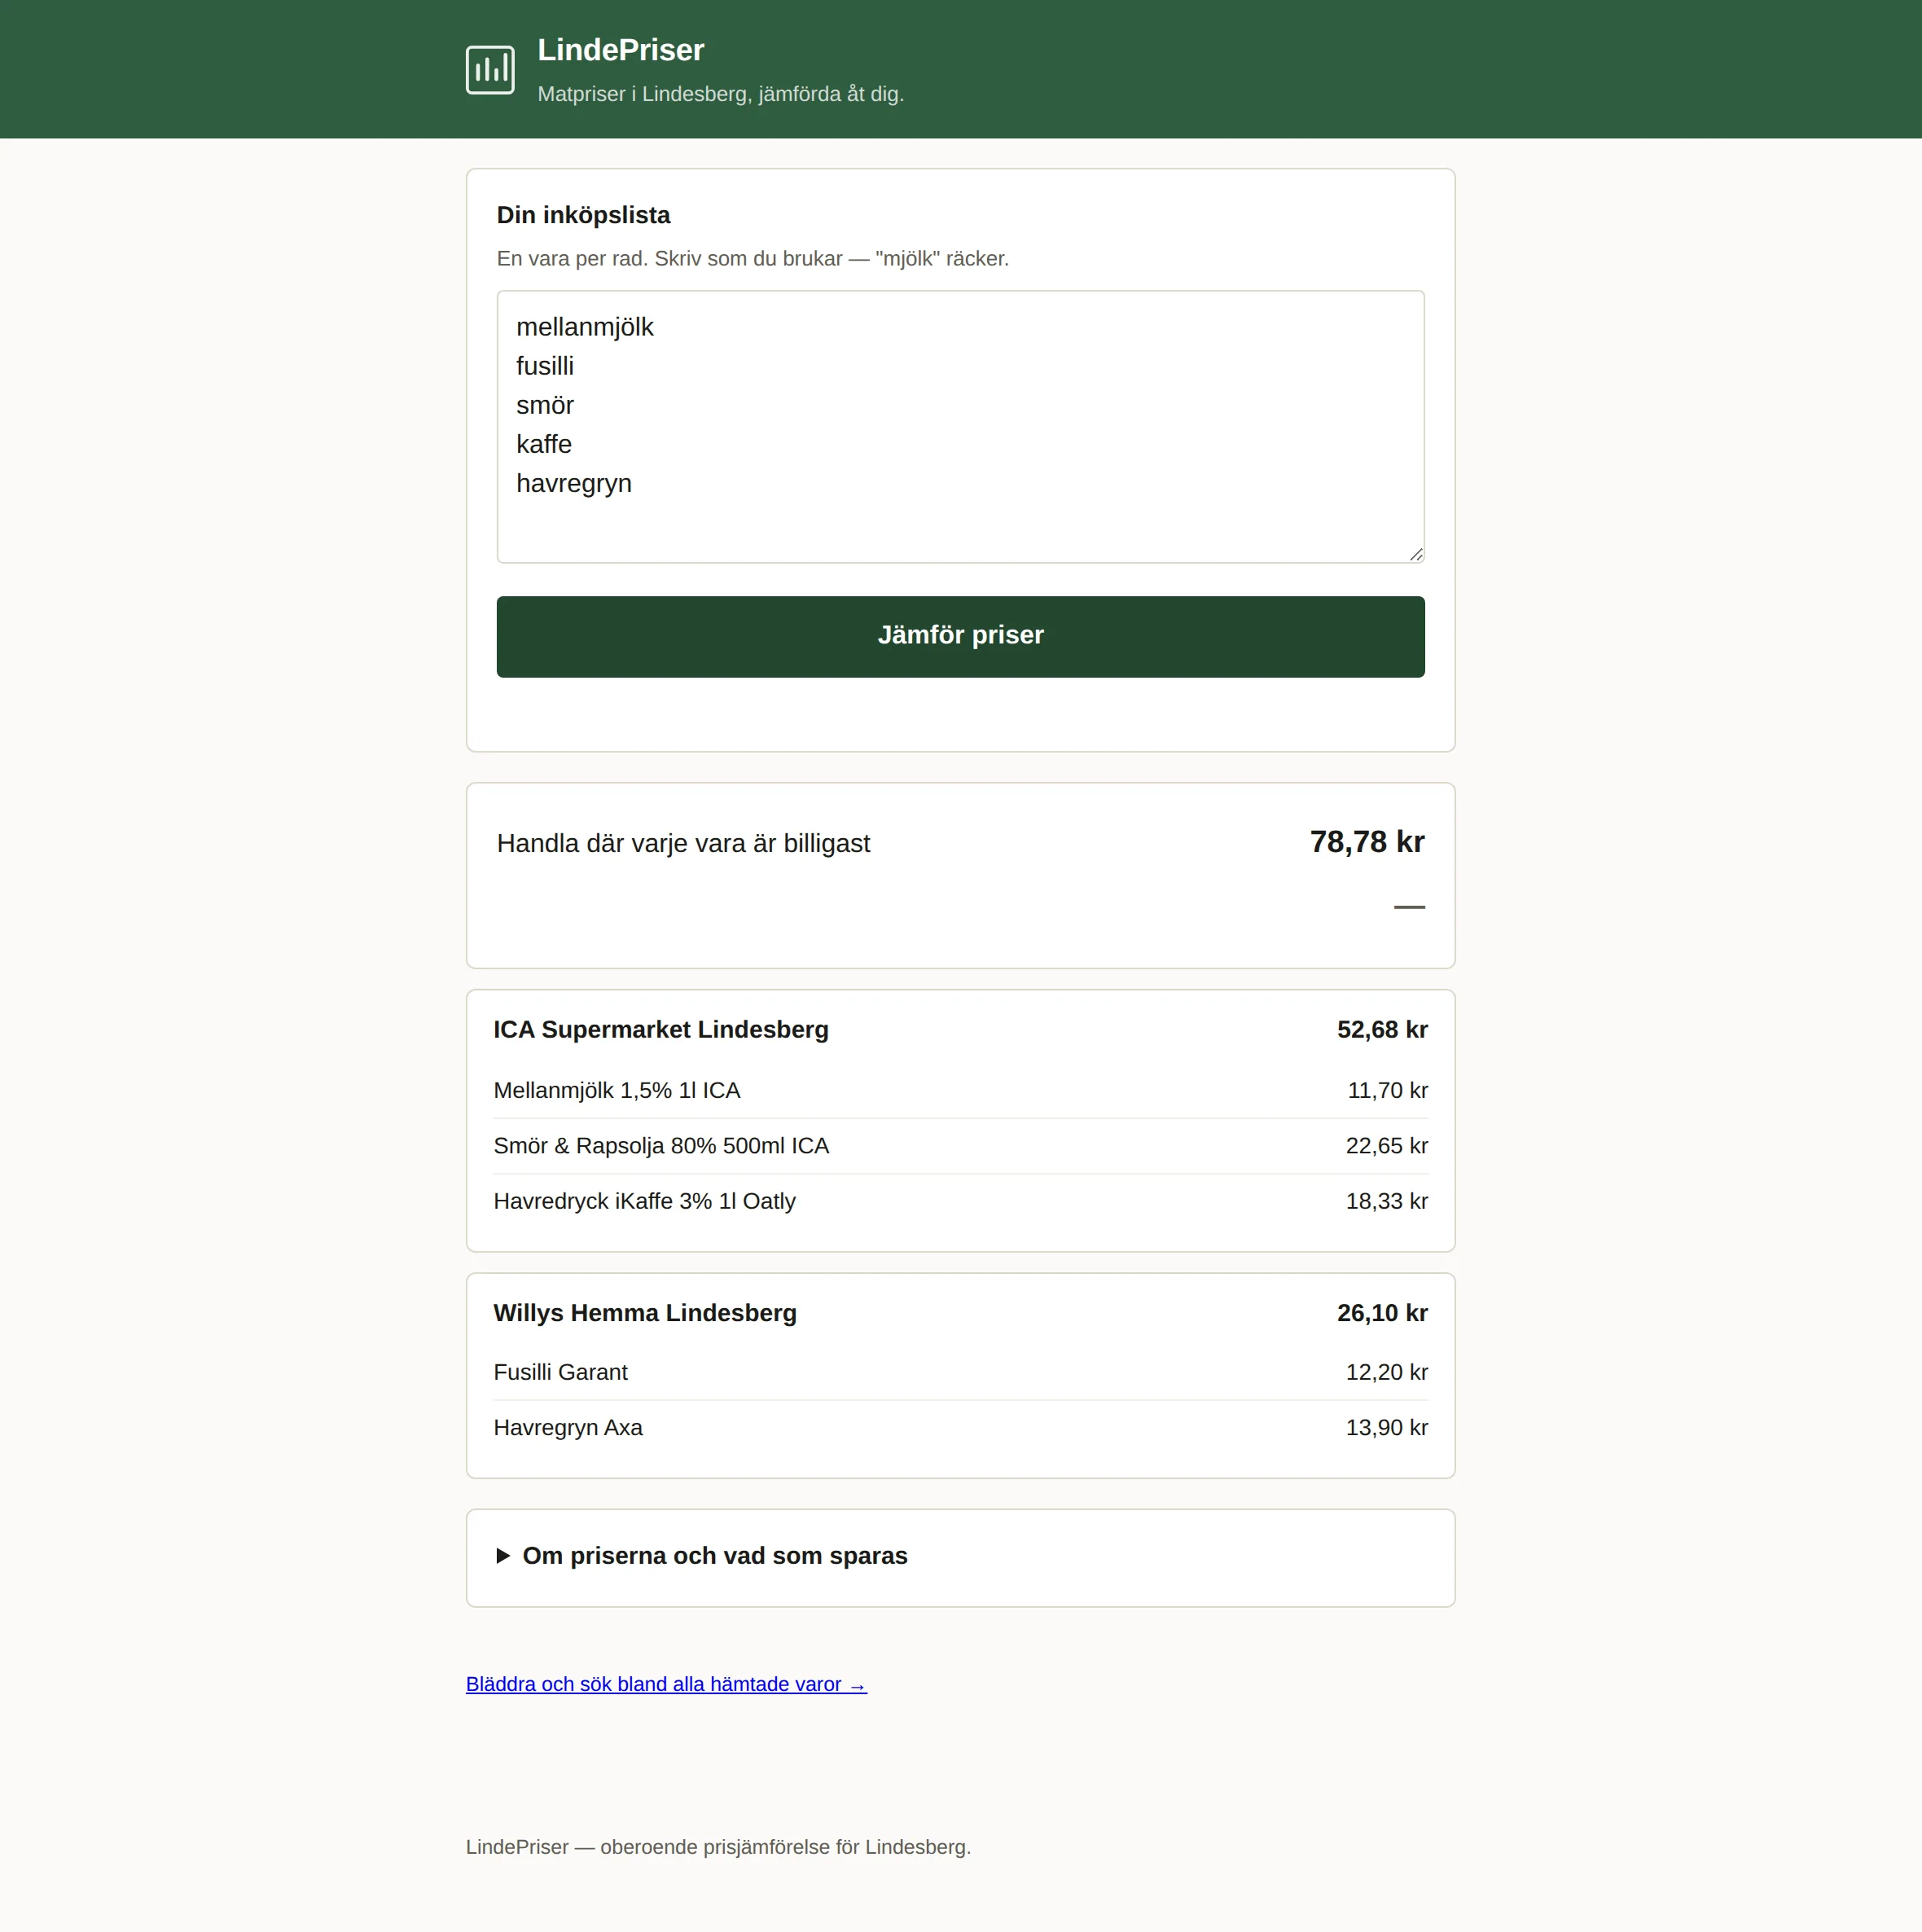Click the Jämför priser button
The width and height of the screenshot is (1922, 1932).
click(960, 636)
